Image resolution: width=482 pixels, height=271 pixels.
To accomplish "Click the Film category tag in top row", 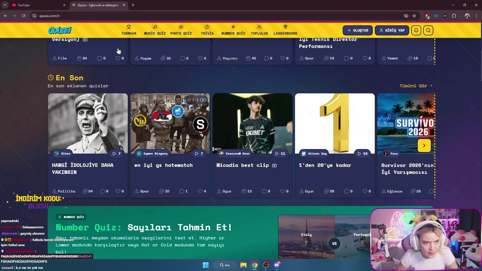I will pyautogui.click(x=59, y=58).
